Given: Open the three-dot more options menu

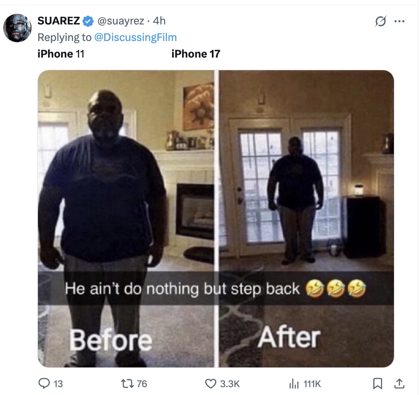Looking at the screenshot, I should click(x=399, y=21).
